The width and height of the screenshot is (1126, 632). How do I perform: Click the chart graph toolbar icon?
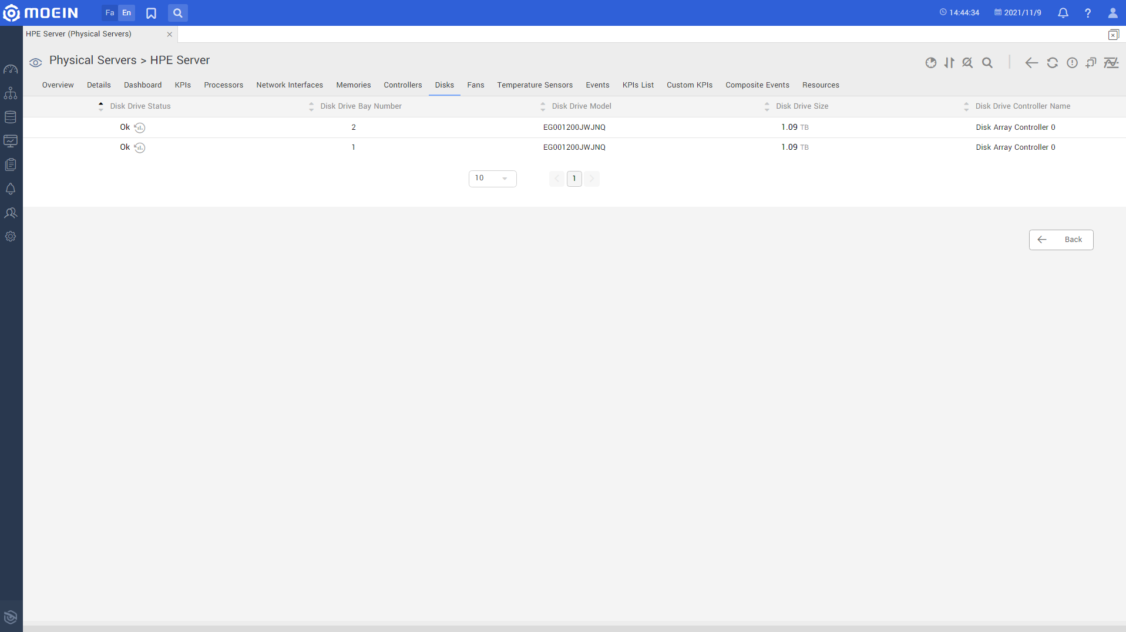point(1111,63)
